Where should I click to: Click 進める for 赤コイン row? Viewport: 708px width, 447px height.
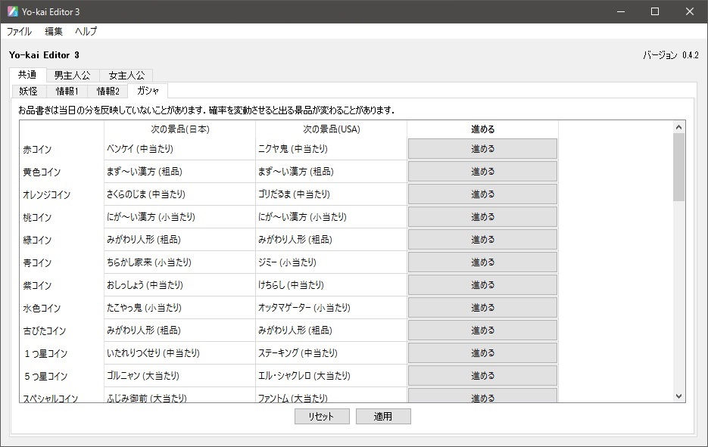point(482,149)
